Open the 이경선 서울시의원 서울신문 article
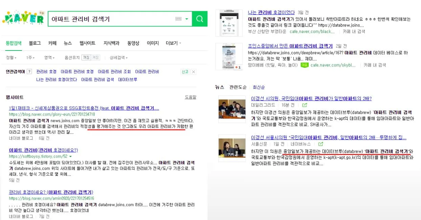The image size is (421, 220). (x=329, y=137)
